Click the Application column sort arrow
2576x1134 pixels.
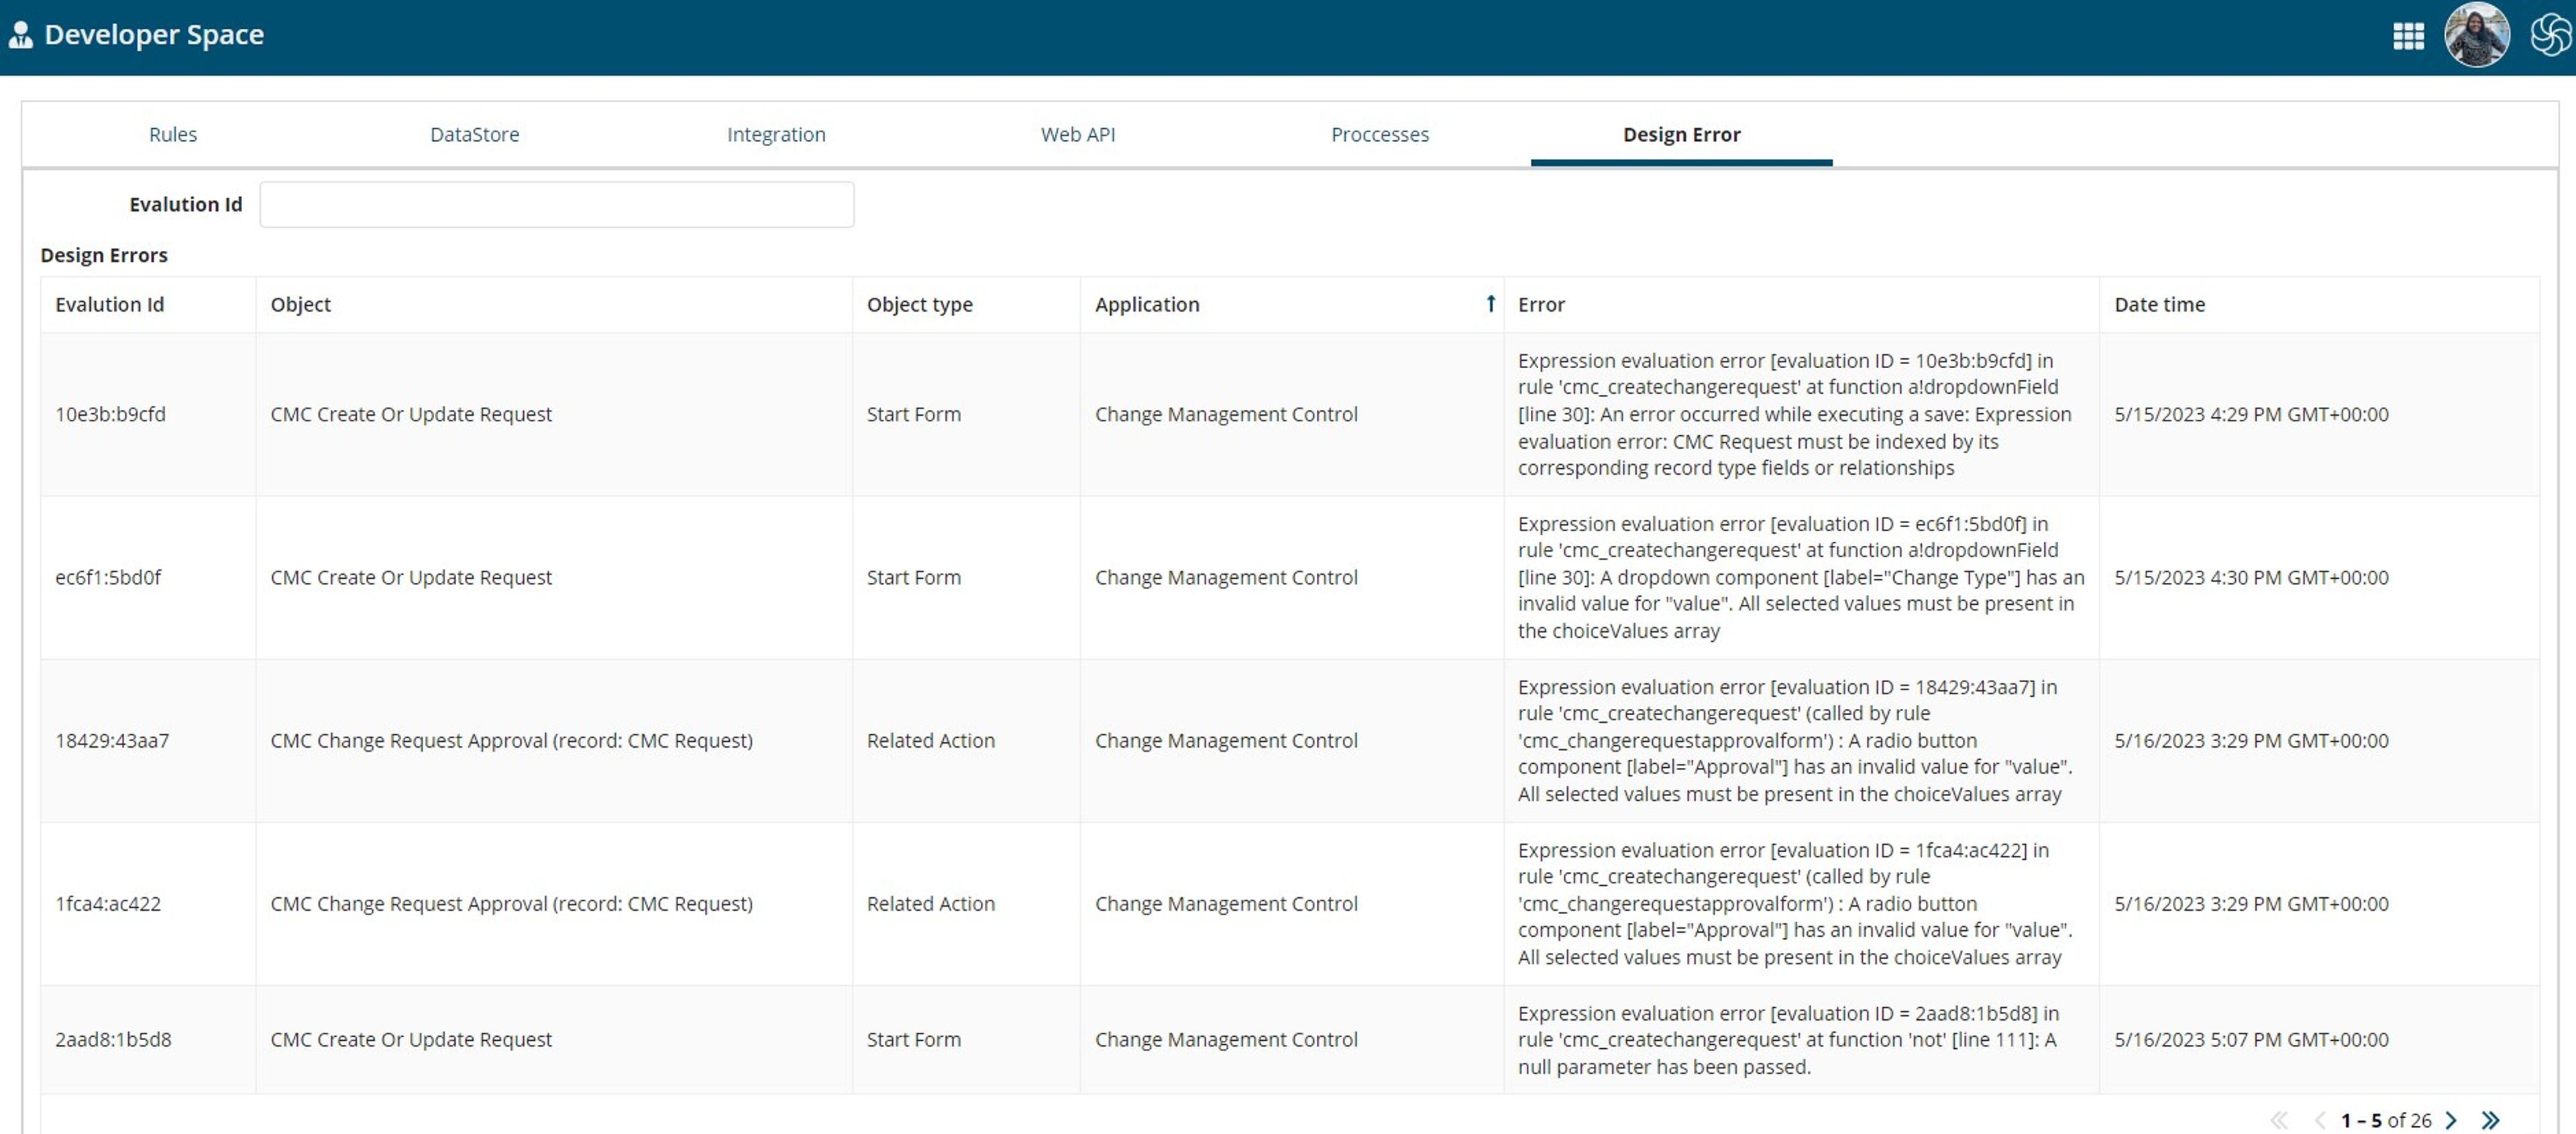[1490, 303]
